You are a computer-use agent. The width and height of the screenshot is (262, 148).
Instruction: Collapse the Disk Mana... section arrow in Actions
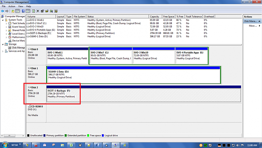tap(259, 21)
